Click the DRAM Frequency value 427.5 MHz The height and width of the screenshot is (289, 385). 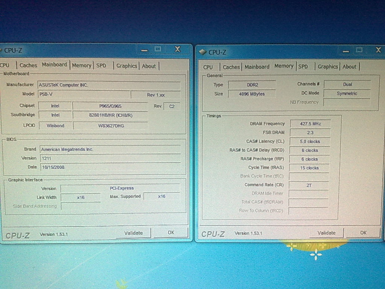pos(310,123)
